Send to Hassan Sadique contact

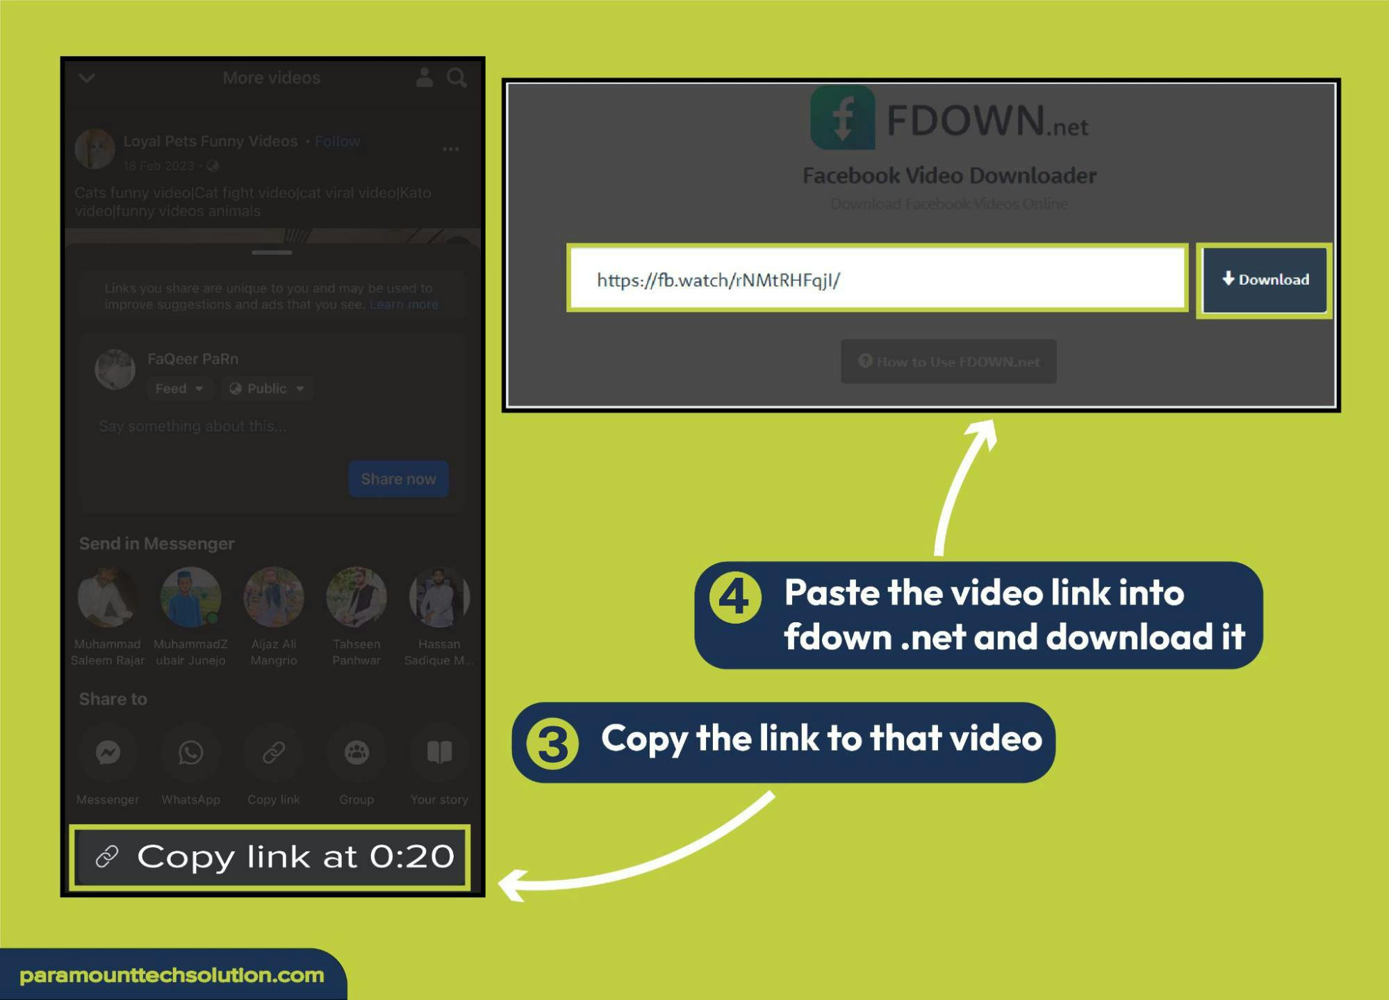(x=439, y=597)
